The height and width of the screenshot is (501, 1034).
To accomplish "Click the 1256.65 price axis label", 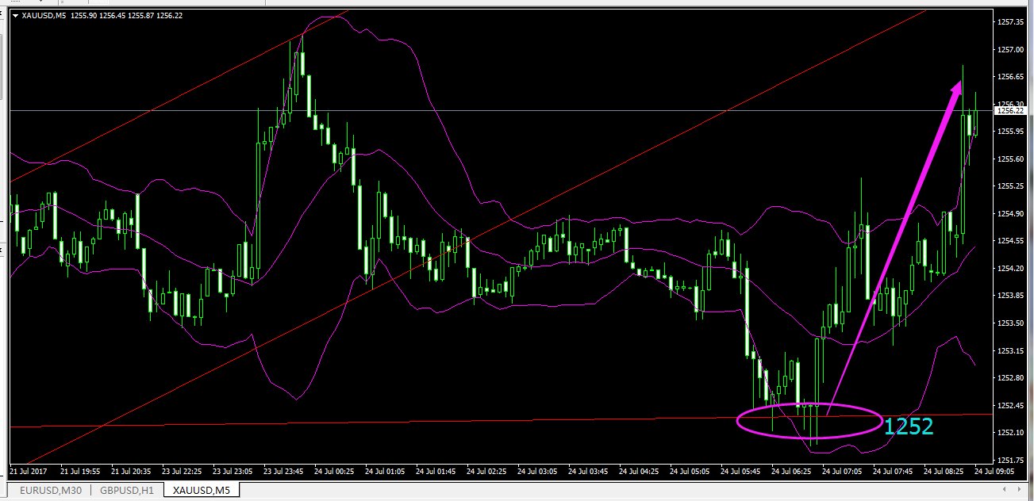I will pos(1010,77).
